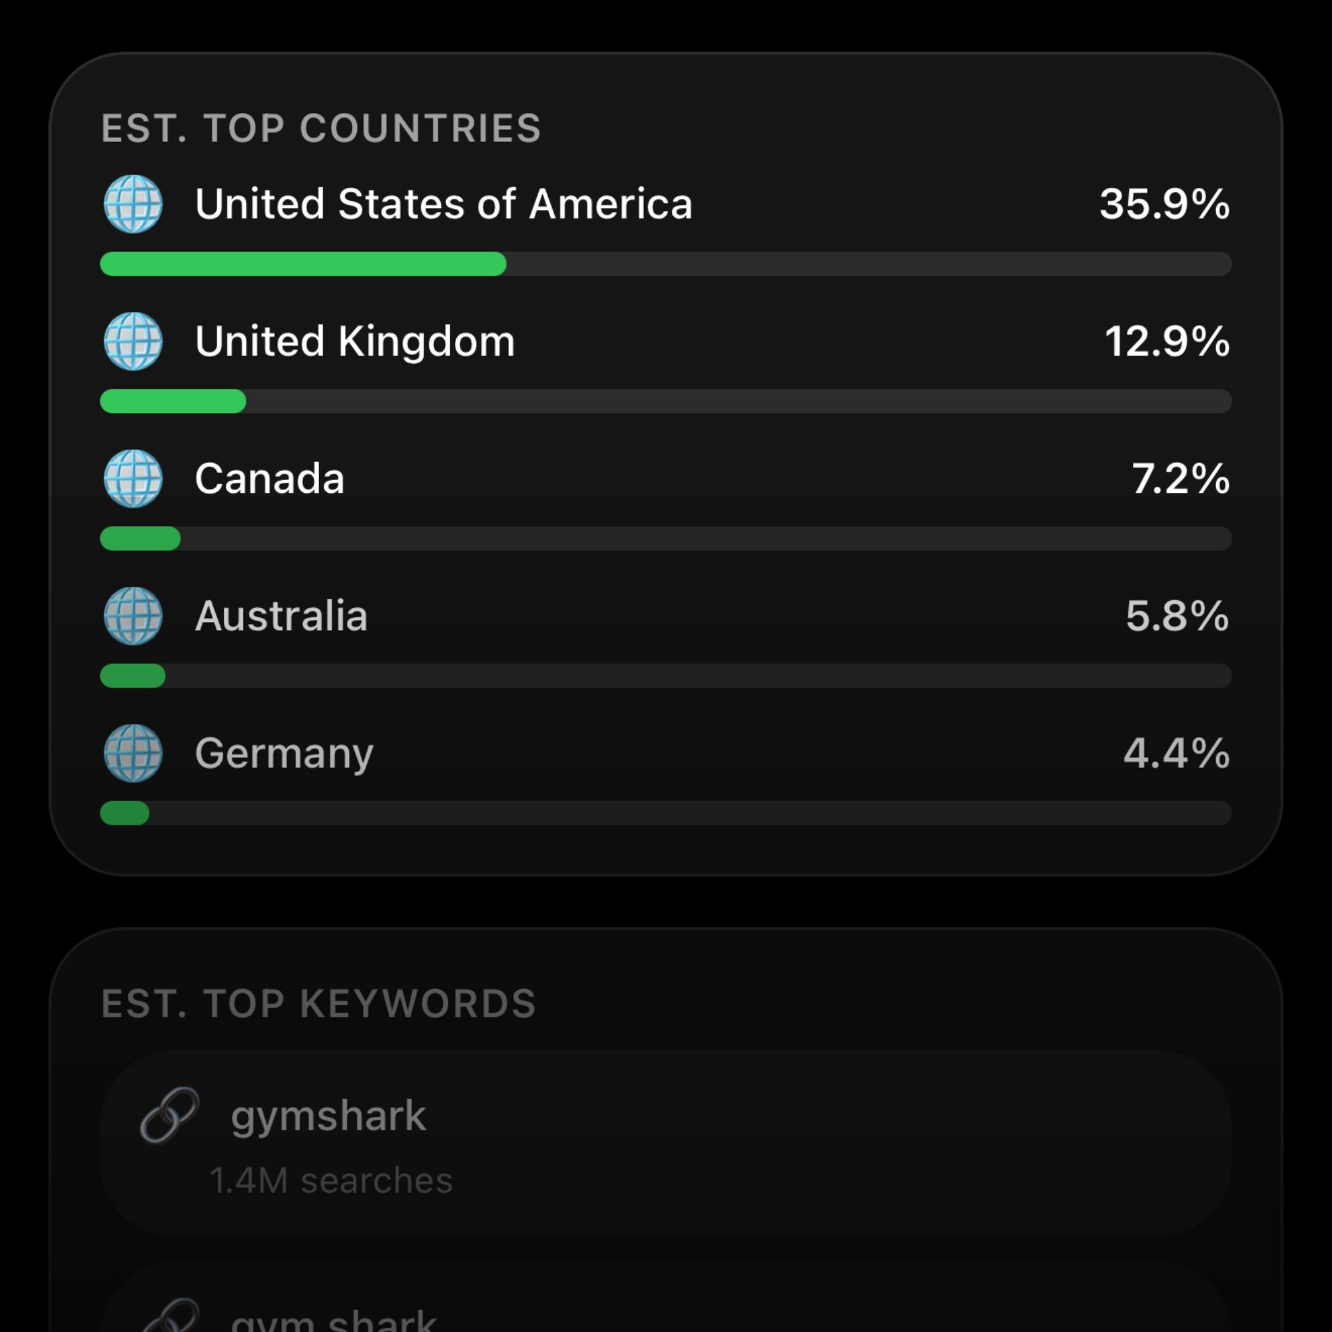Viewport: 1332px width, 1332px height.
Task: Open the gymshark keyword link
Action: tap(666, 1144)
